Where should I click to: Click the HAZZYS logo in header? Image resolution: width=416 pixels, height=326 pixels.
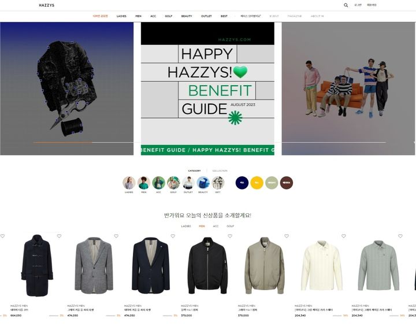(47, 5)
